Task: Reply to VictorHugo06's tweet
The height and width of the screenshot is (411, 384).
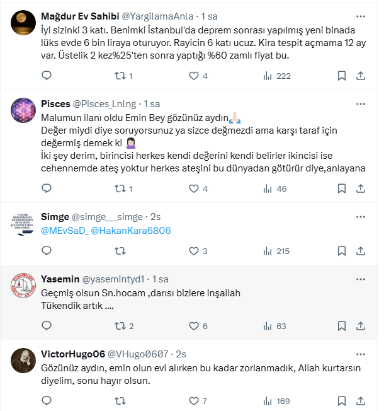Action: click(x=46, y=401)
